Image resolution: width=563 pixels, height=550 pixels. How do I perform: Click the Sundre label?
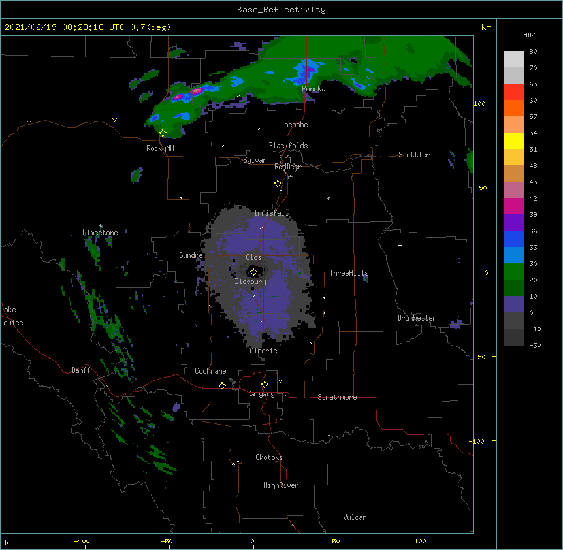click(191, 255)
